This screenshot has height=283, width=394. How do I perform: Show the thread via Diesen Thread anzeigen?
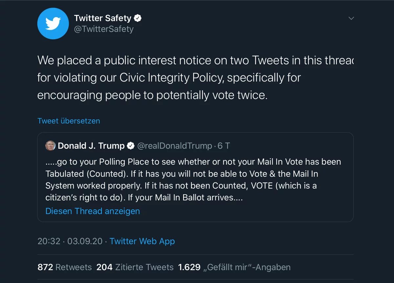pyautogui.click(x=93, y=211)
